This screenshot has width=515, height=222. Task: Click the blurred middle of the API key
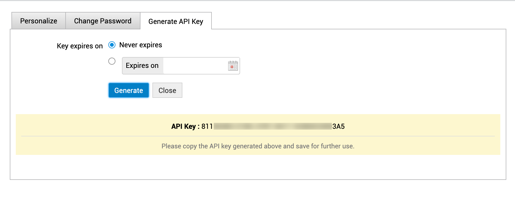[272, 126]
